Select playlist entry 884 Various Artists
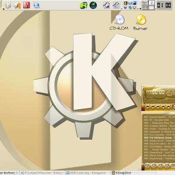The width and height of the screenshot is (175, 175). point(159,126)
